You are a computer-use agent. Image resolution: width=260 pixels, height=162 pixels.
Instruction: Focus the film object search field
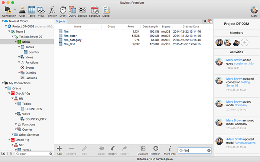click(x=195, y=150)
